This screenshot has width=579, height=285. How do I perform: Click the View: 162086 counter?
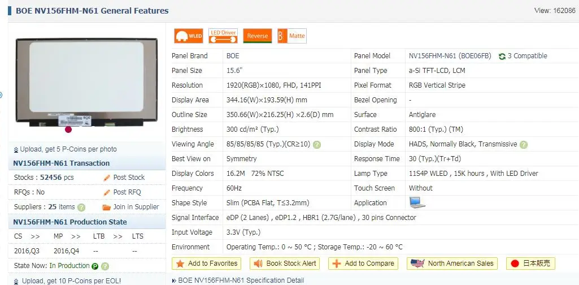click(x=555, y=10)
